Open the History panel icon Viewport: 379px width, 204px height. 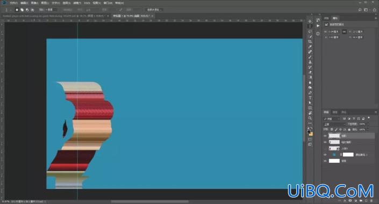318,20
